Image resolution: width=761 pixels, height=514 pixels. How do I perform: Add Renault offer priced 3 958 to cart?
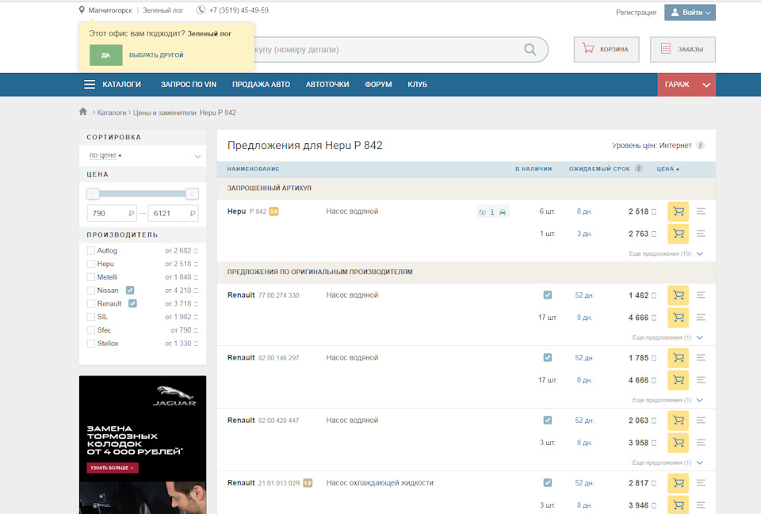678,443
